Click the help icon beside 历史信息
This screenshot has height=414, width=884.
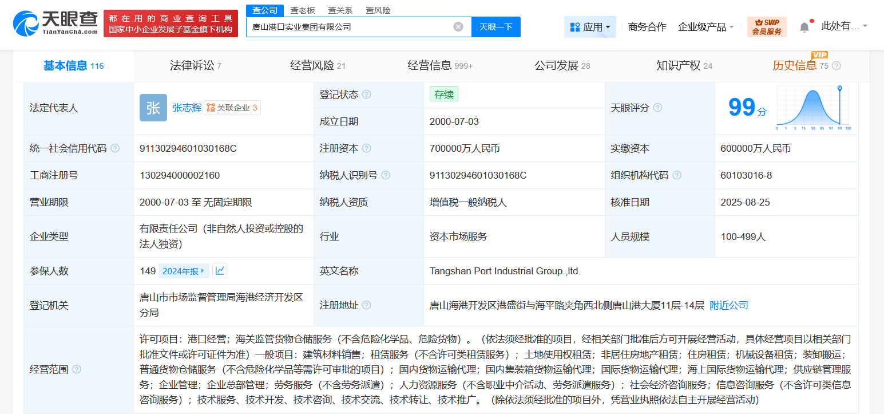tap(837, 66)
